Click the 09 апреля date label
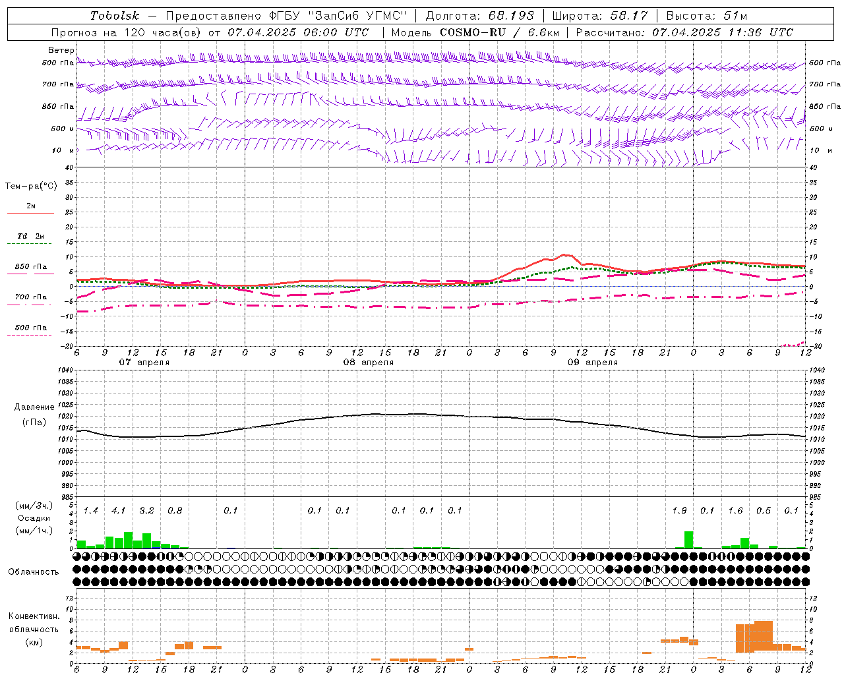This screenshot has height=675, width=844. pyautogui.click(x=592, y=363)
